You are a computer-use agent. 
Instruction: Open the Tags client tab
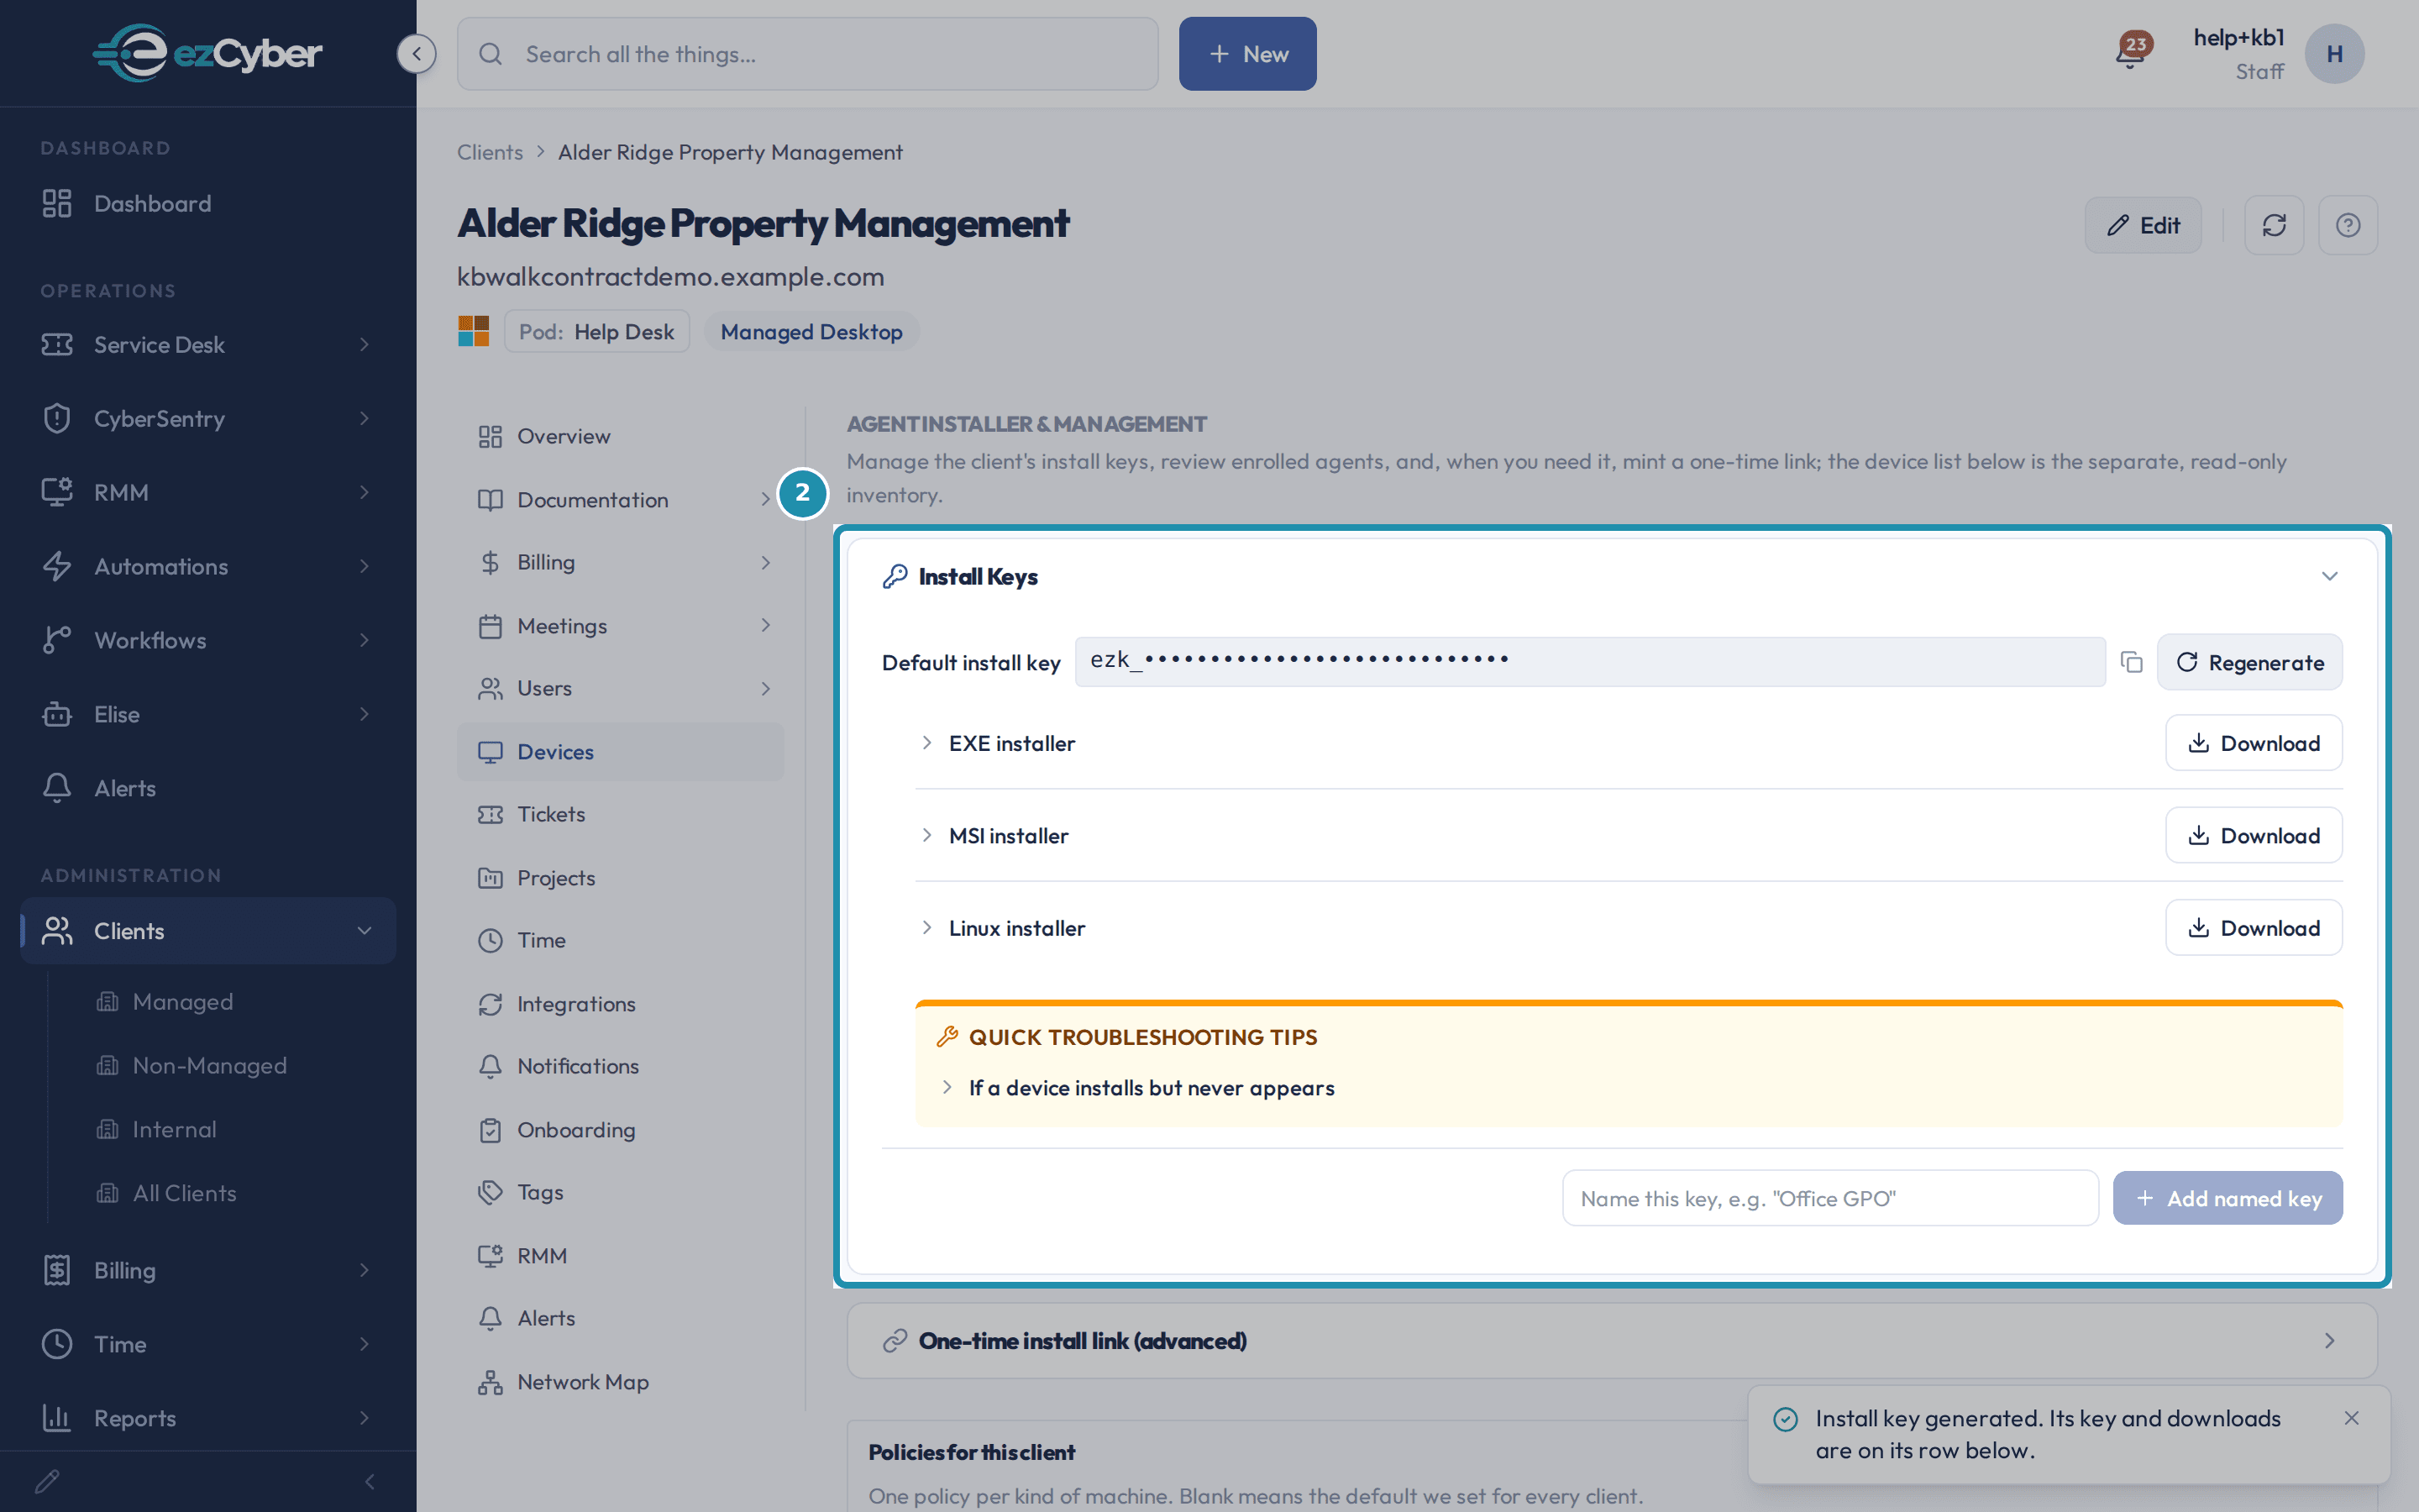(621, 1192)
